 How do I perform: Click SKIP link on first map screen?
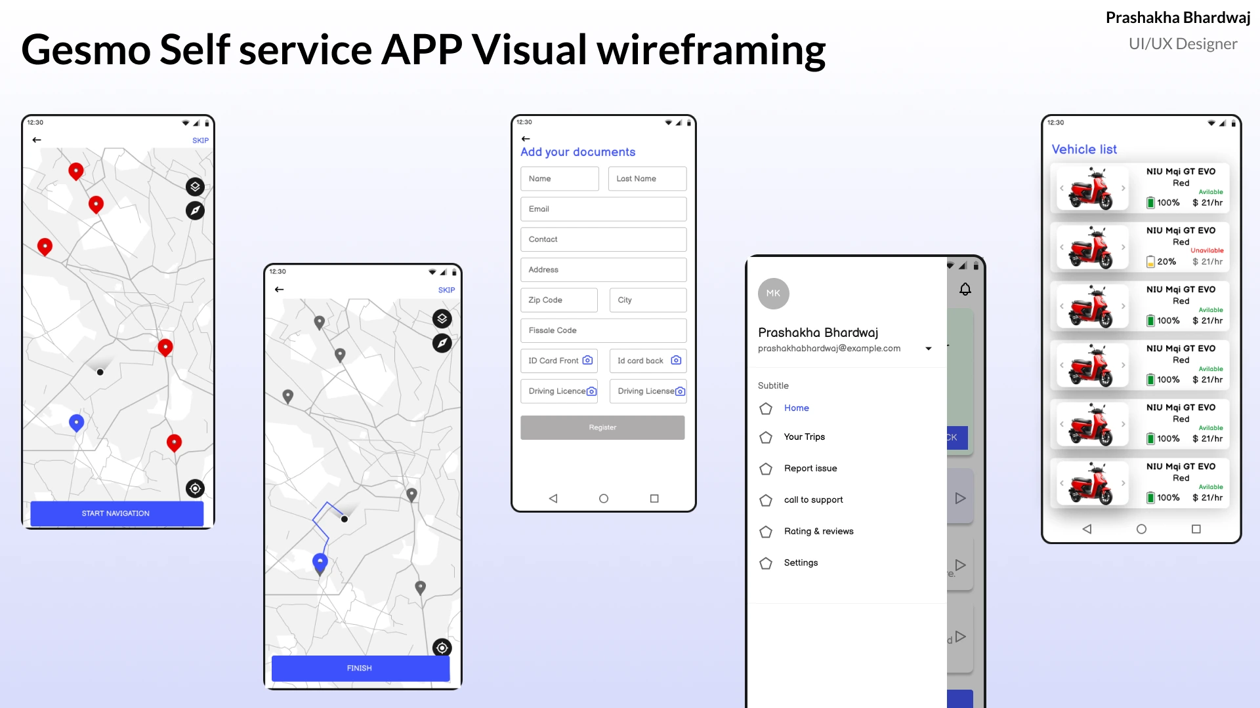point(200,140)
